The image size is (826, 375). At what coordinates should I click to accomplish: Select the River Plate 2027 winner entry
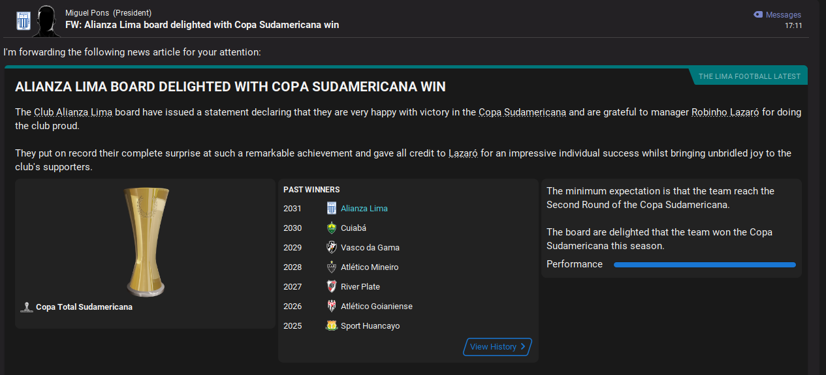[360, 287]
